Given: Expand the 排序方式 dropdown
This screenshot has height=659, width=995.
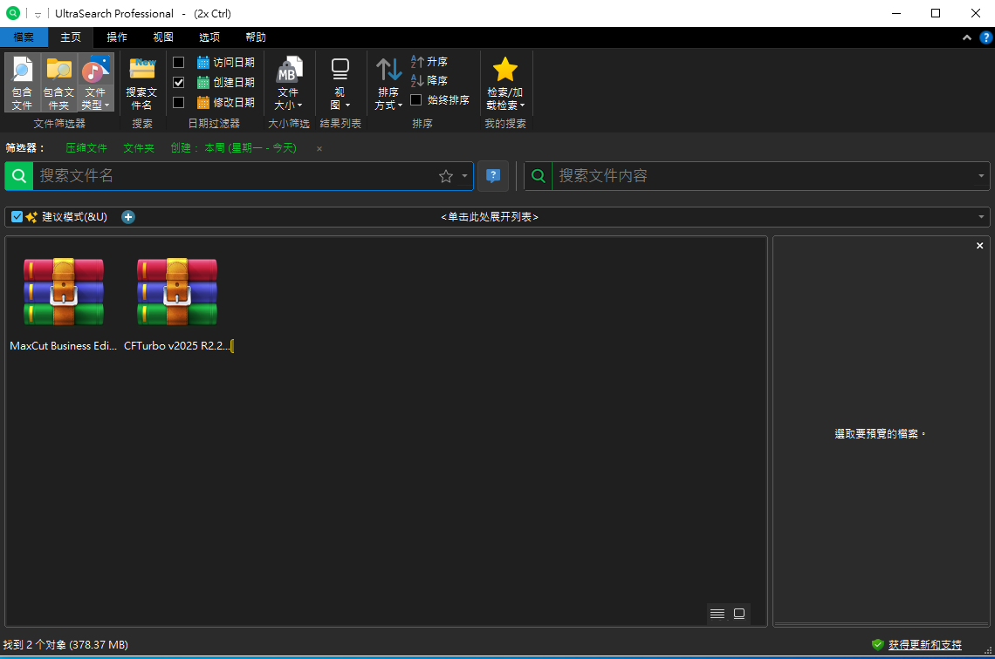Looking at the screenshot, I should point(388,82).
